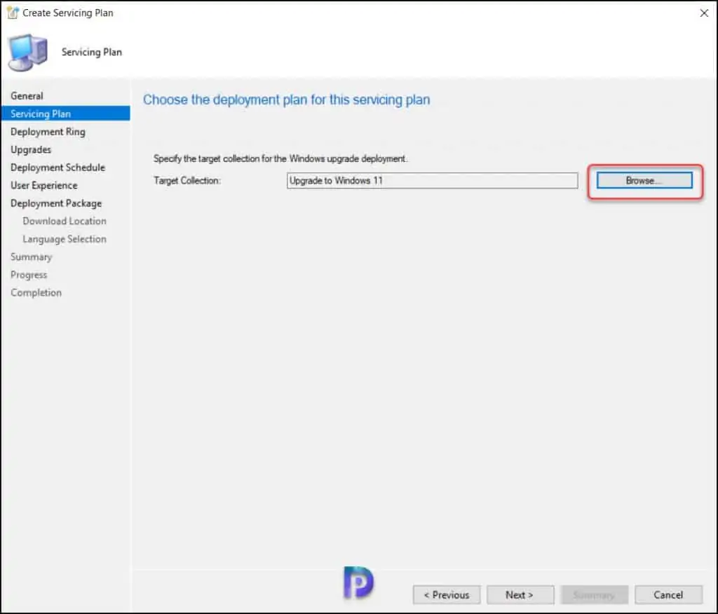Select Language Selection sub-step
Screen dimensions: 718x614
[65, 239]
